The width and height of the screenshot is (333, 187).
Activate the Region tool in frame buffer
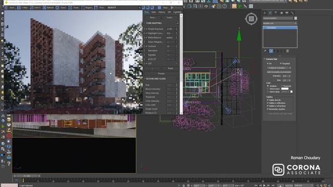coord(87,8)
